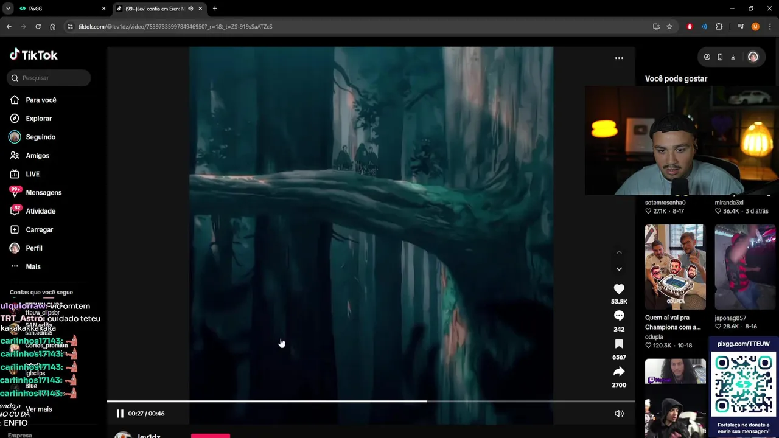Open media control music icon

[741, 27]
